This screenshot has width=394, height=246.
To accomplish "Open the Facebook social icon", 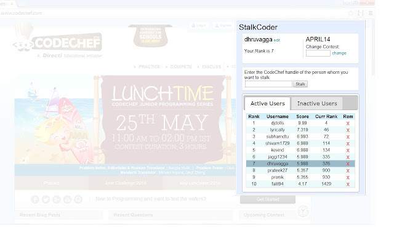I will [x=35, y=199].
